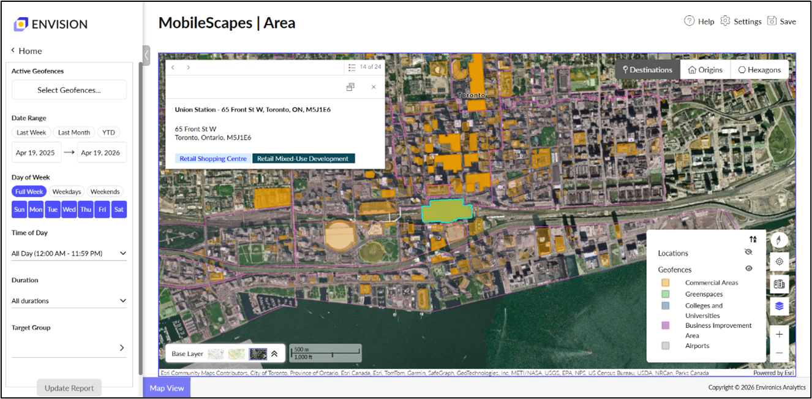Select light streets base layer thumbnail
812x399 pixels.
(x=216, y=354)
